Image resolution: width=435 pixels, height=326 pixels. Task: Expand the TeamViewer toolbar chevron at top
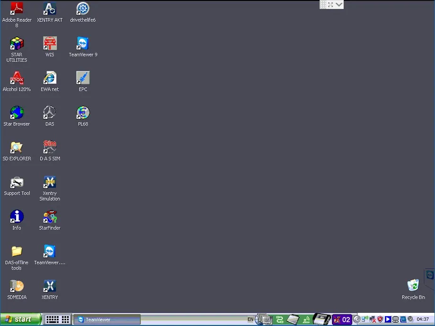coord(339,4)
